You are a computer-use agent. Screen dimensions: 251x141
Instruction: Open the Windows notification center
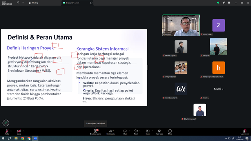247,138
